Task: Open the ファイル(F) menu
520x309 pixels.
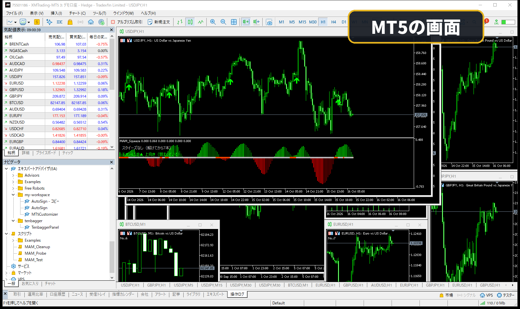Action: point(14,13)
